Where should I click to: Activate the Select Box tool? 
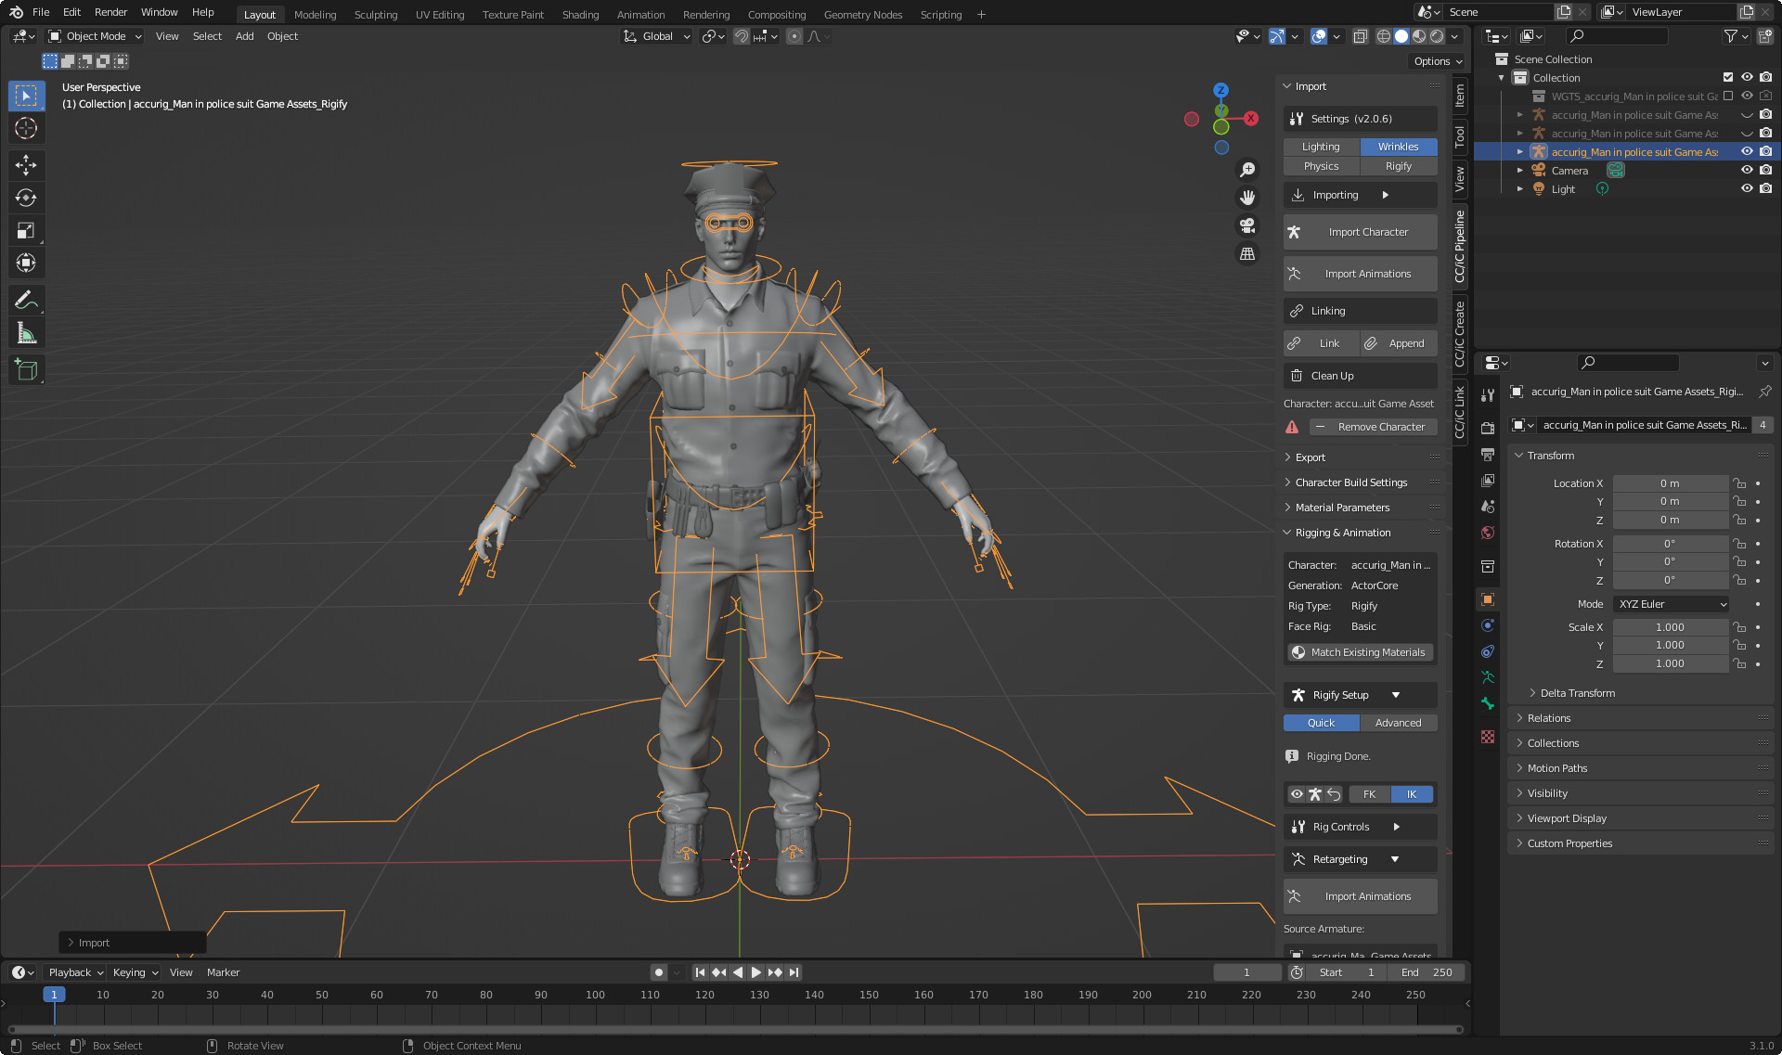26,96
